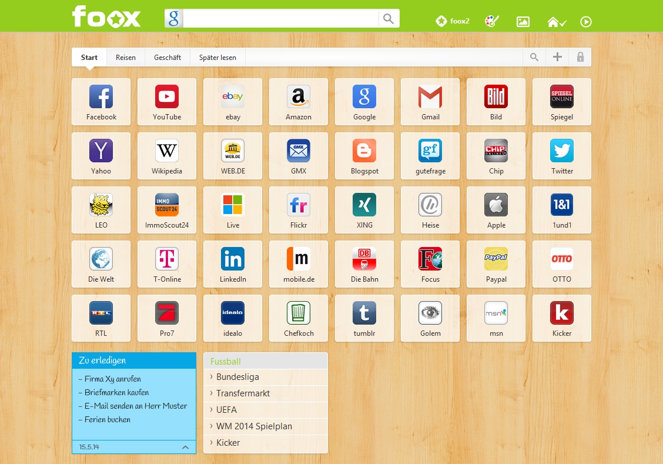663x464 pixels.
Task: Click the background image icon in header
Action: (x=523, y=22)
